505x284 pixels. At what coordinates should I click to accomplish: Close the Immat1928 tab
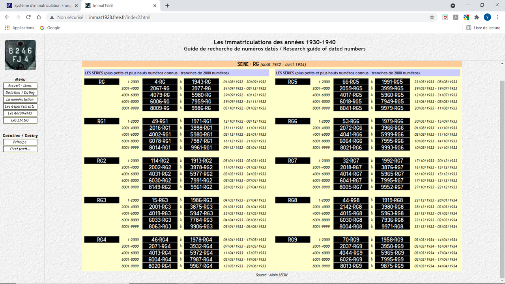pyautogui.click(x=155, y=6)
